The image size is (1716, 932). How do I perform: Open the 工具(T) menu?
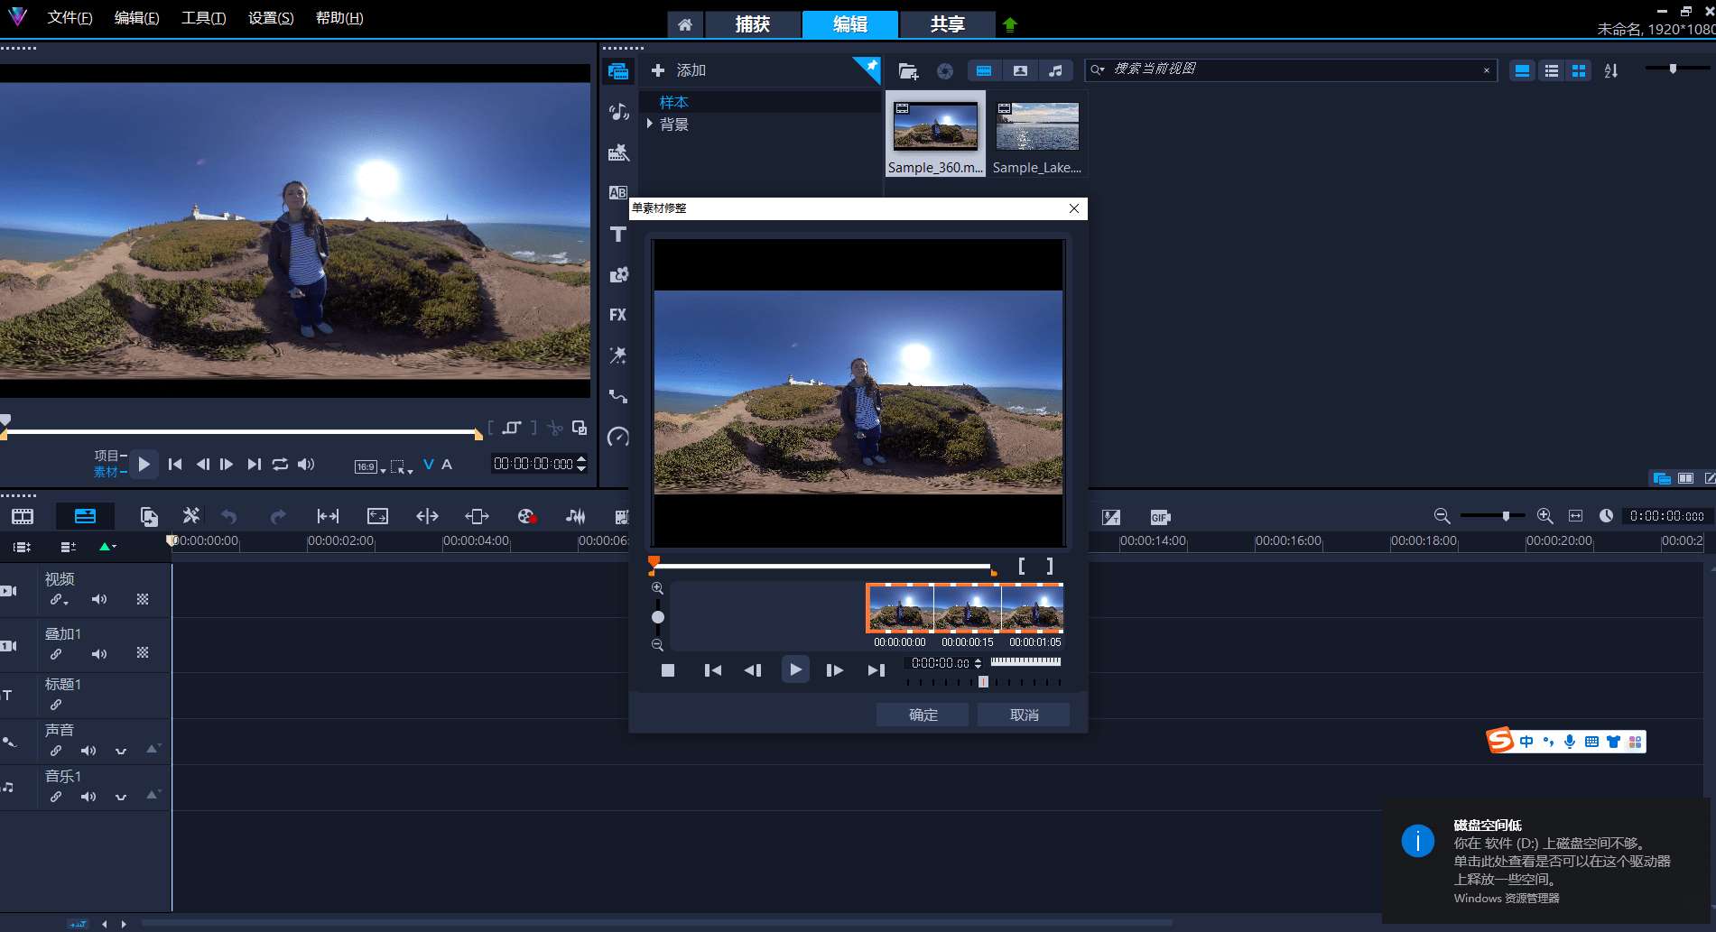pos(203,18)
